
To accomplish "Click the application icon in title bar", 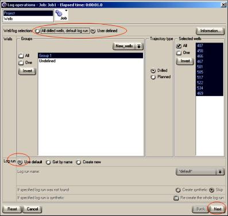I will 4,5.
